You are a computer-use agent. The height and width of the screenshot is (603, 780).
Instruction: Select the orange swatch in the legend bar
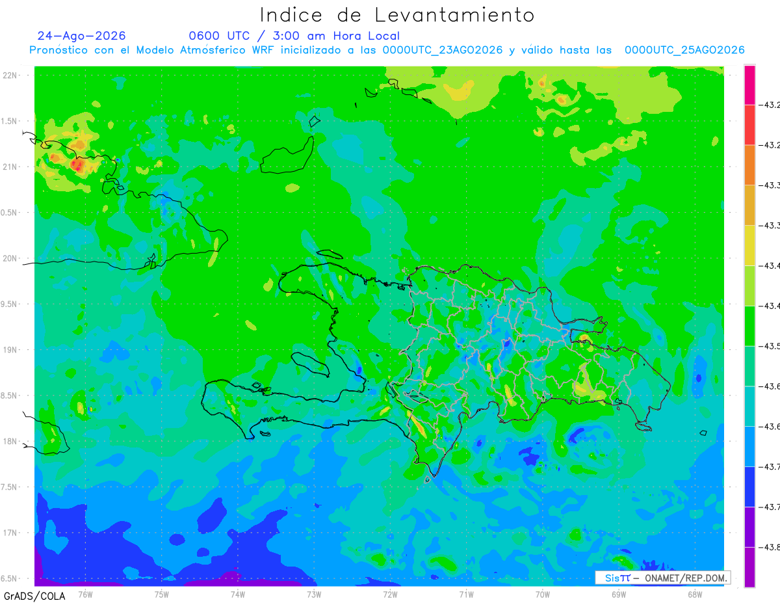(x=749, y=165)
